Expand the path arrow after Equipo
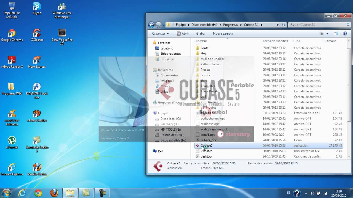Viewport: 353px width, 198px height. 188,25
